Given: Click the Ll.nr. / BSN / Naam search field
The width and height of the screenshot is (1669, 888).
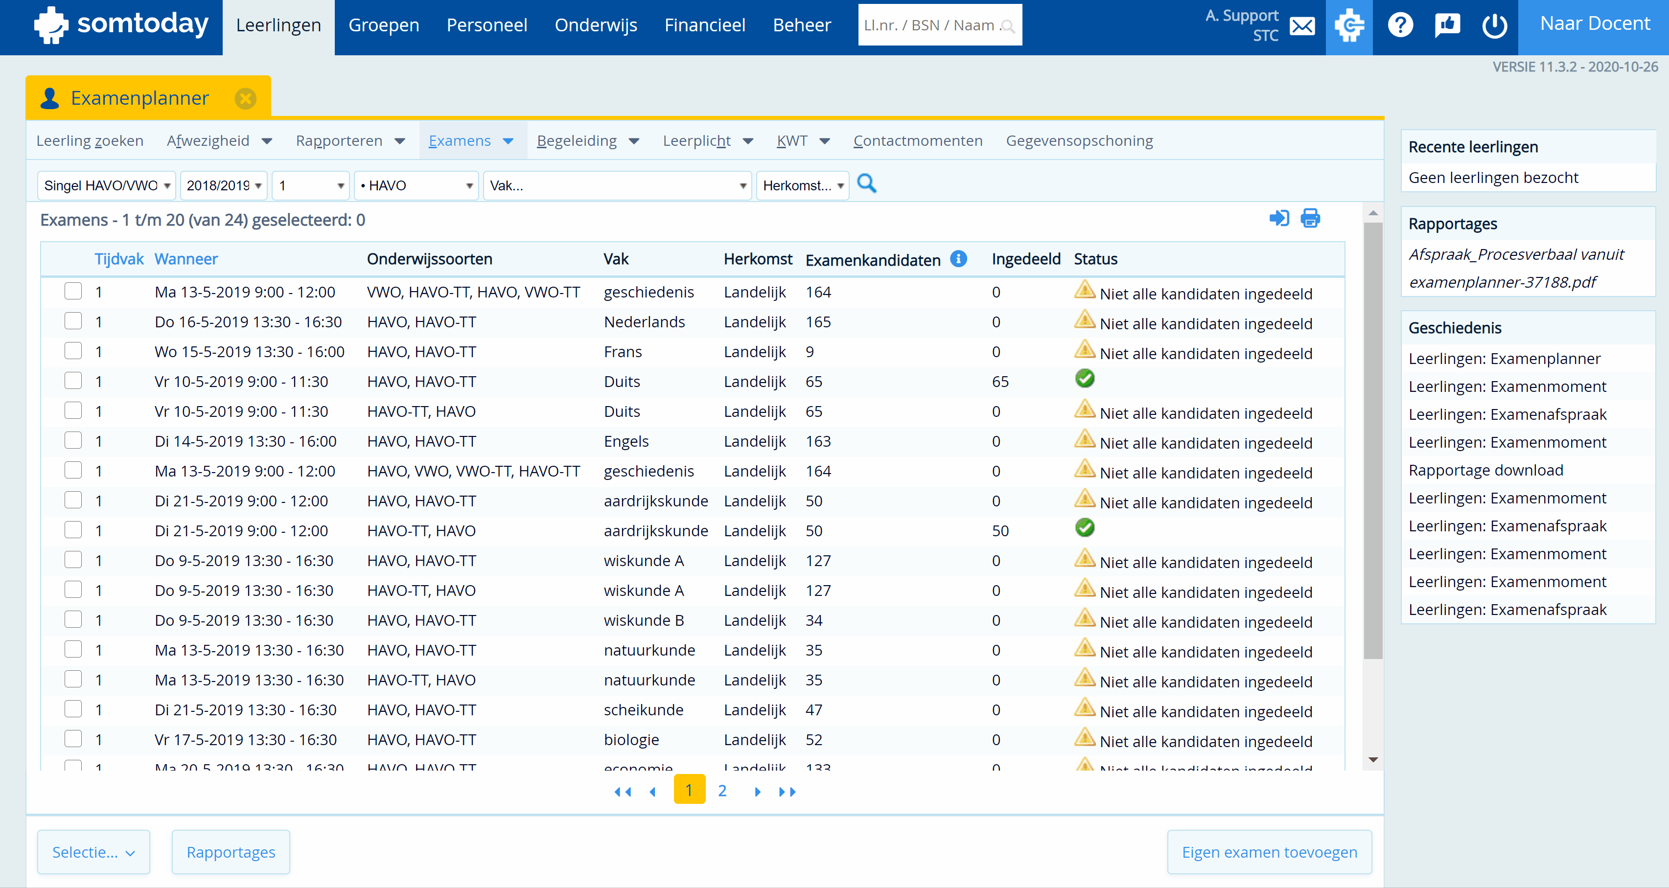Looking at the screenshot, I should 939,25.
